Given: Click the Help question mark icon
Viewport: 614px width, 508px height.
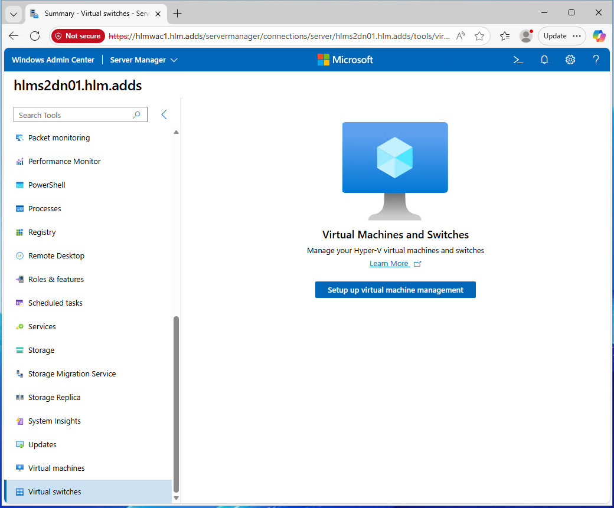Looking at the screenshot, I should pos(596,60).
